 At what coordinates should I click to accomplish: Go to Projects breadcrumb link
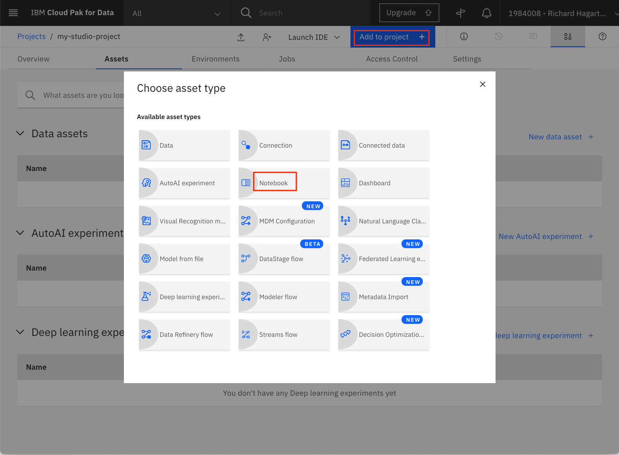click(x=31, y=36)
